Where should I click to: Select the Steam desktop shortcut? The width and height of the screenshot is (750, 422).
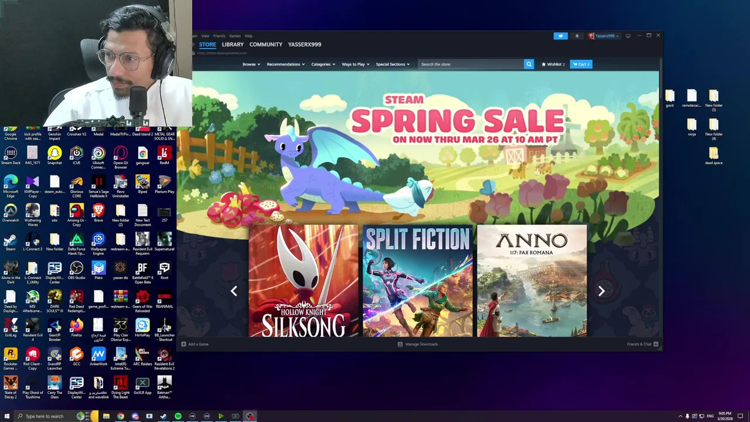[x=11, y=242]
